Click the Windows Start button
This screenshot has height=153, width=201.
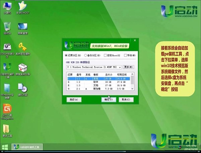point(5,147)
